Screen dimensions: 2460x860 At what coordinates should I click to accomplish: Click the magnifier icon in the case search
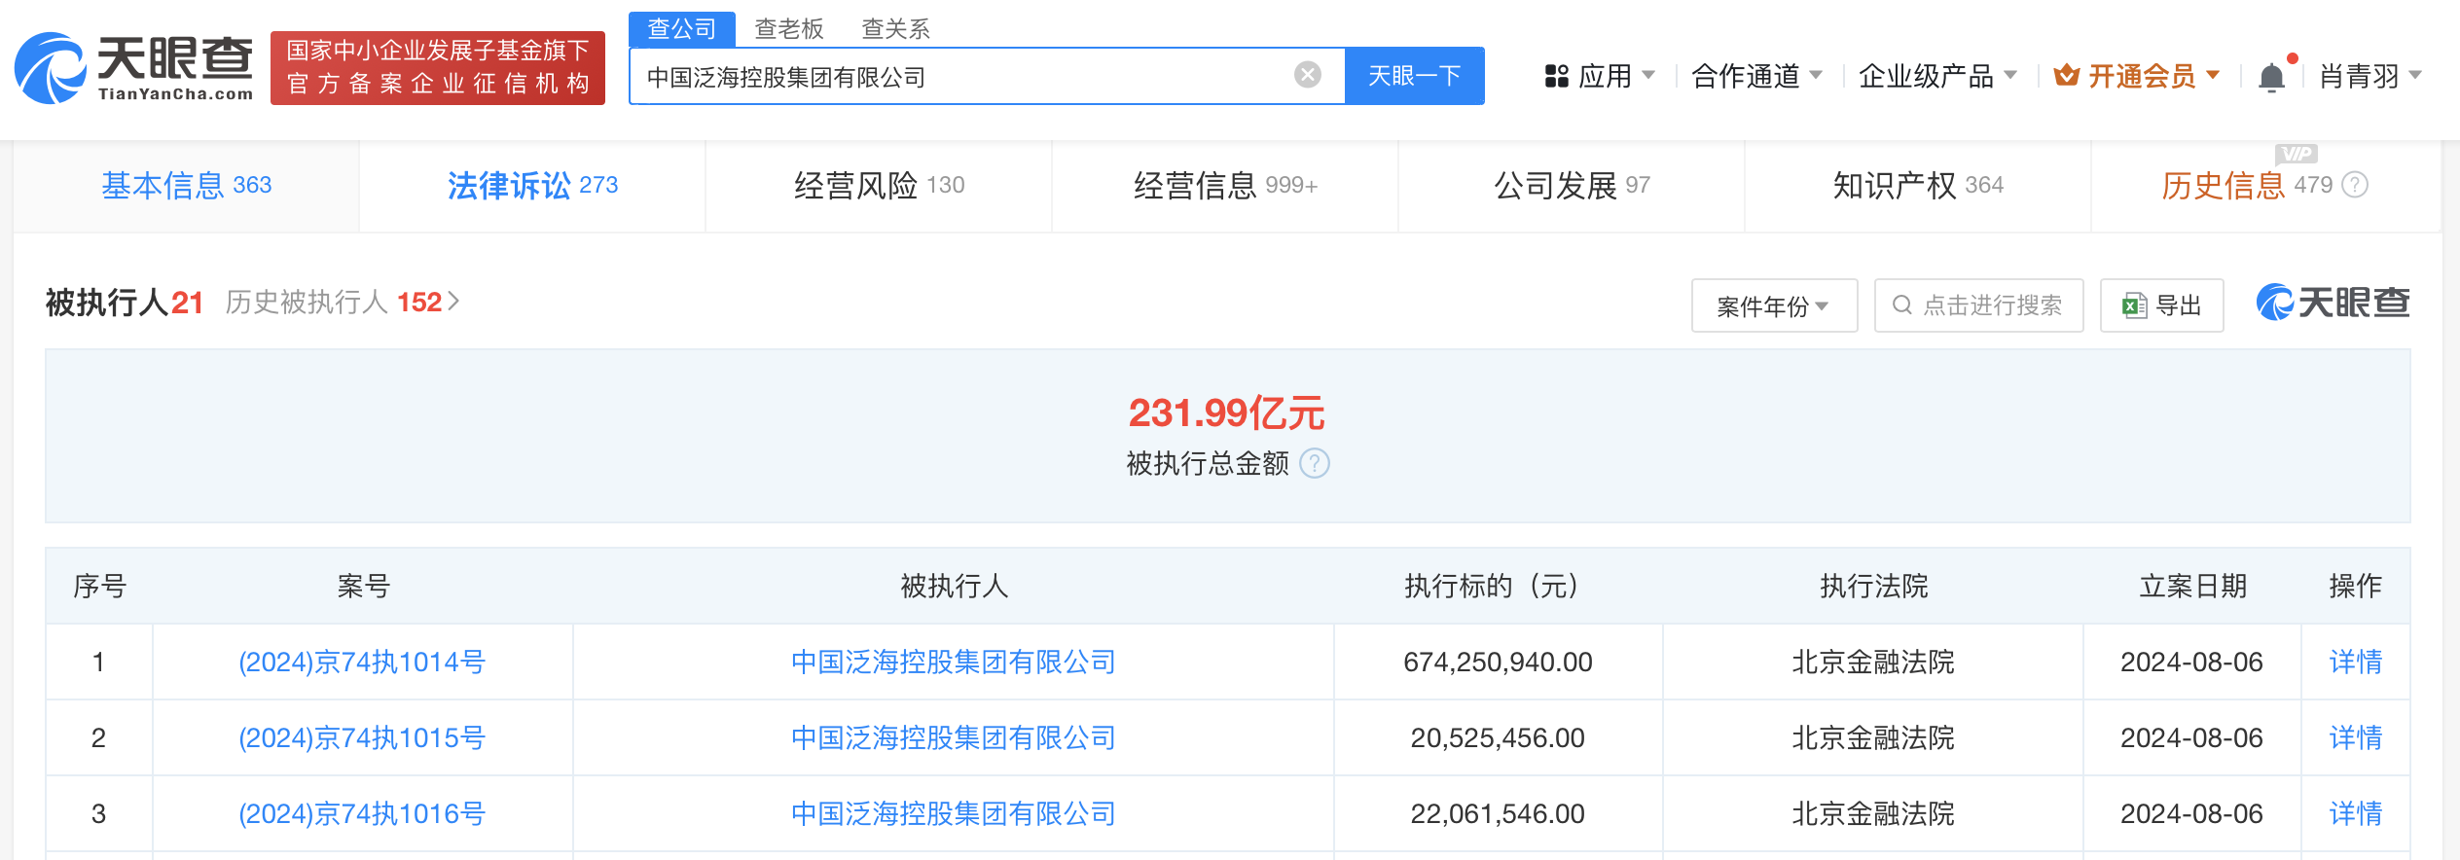1901,305
